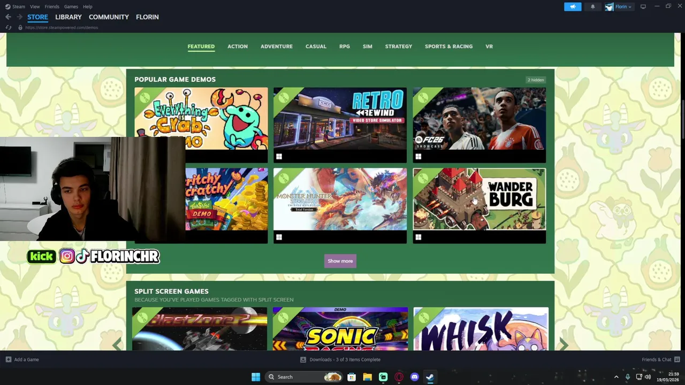Reload the page with the refresh icon

tap(9, 27)
